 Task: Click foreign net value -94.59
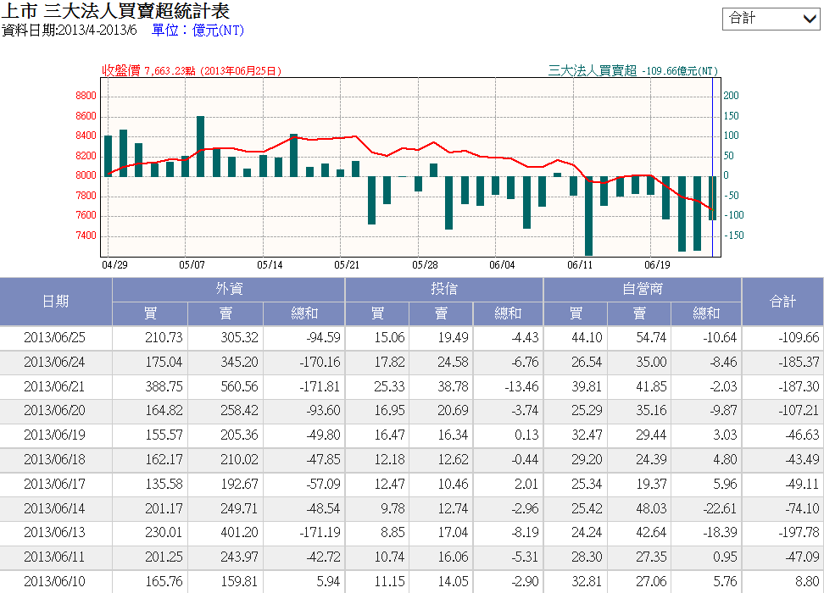click(x=323, y=338)
